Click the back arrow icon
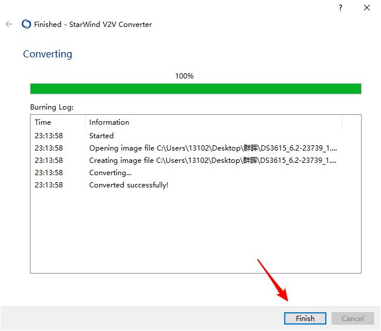Screen dimensions: 381x331 point(9,24)
